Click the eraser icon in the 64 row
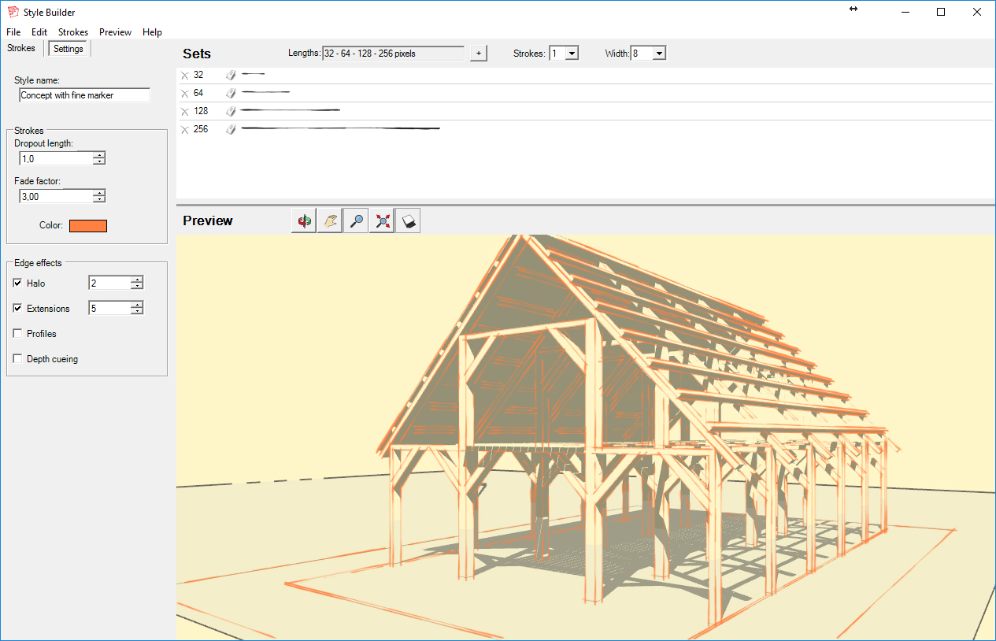This screenshot has height=641, width=996. (x=231, y=93)
